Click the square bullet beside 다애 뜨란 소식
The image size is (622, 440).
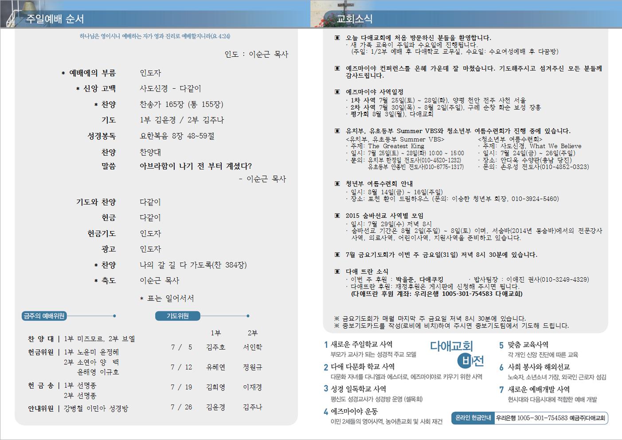[337, 271]
